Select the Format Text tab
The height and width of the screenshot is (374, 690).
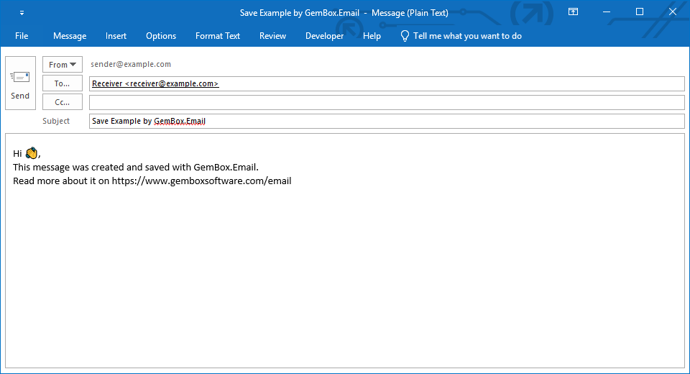pyautogui.click(x=218, y=36)
